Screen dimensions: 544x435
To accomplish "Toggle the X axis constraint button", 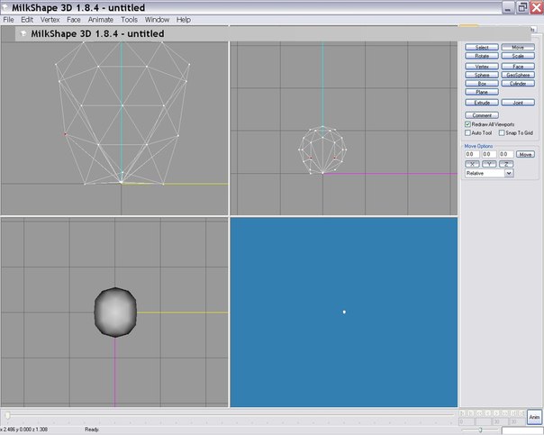I will click(472, 164).
